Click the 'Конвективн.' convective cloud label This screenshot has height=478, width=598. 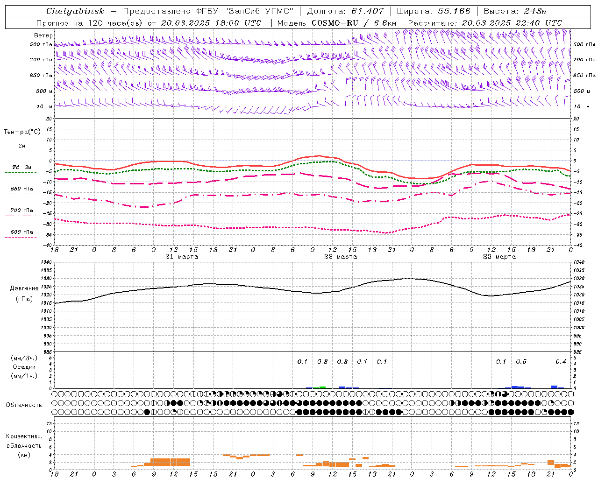pyautogui.click(x=24, y=436)
